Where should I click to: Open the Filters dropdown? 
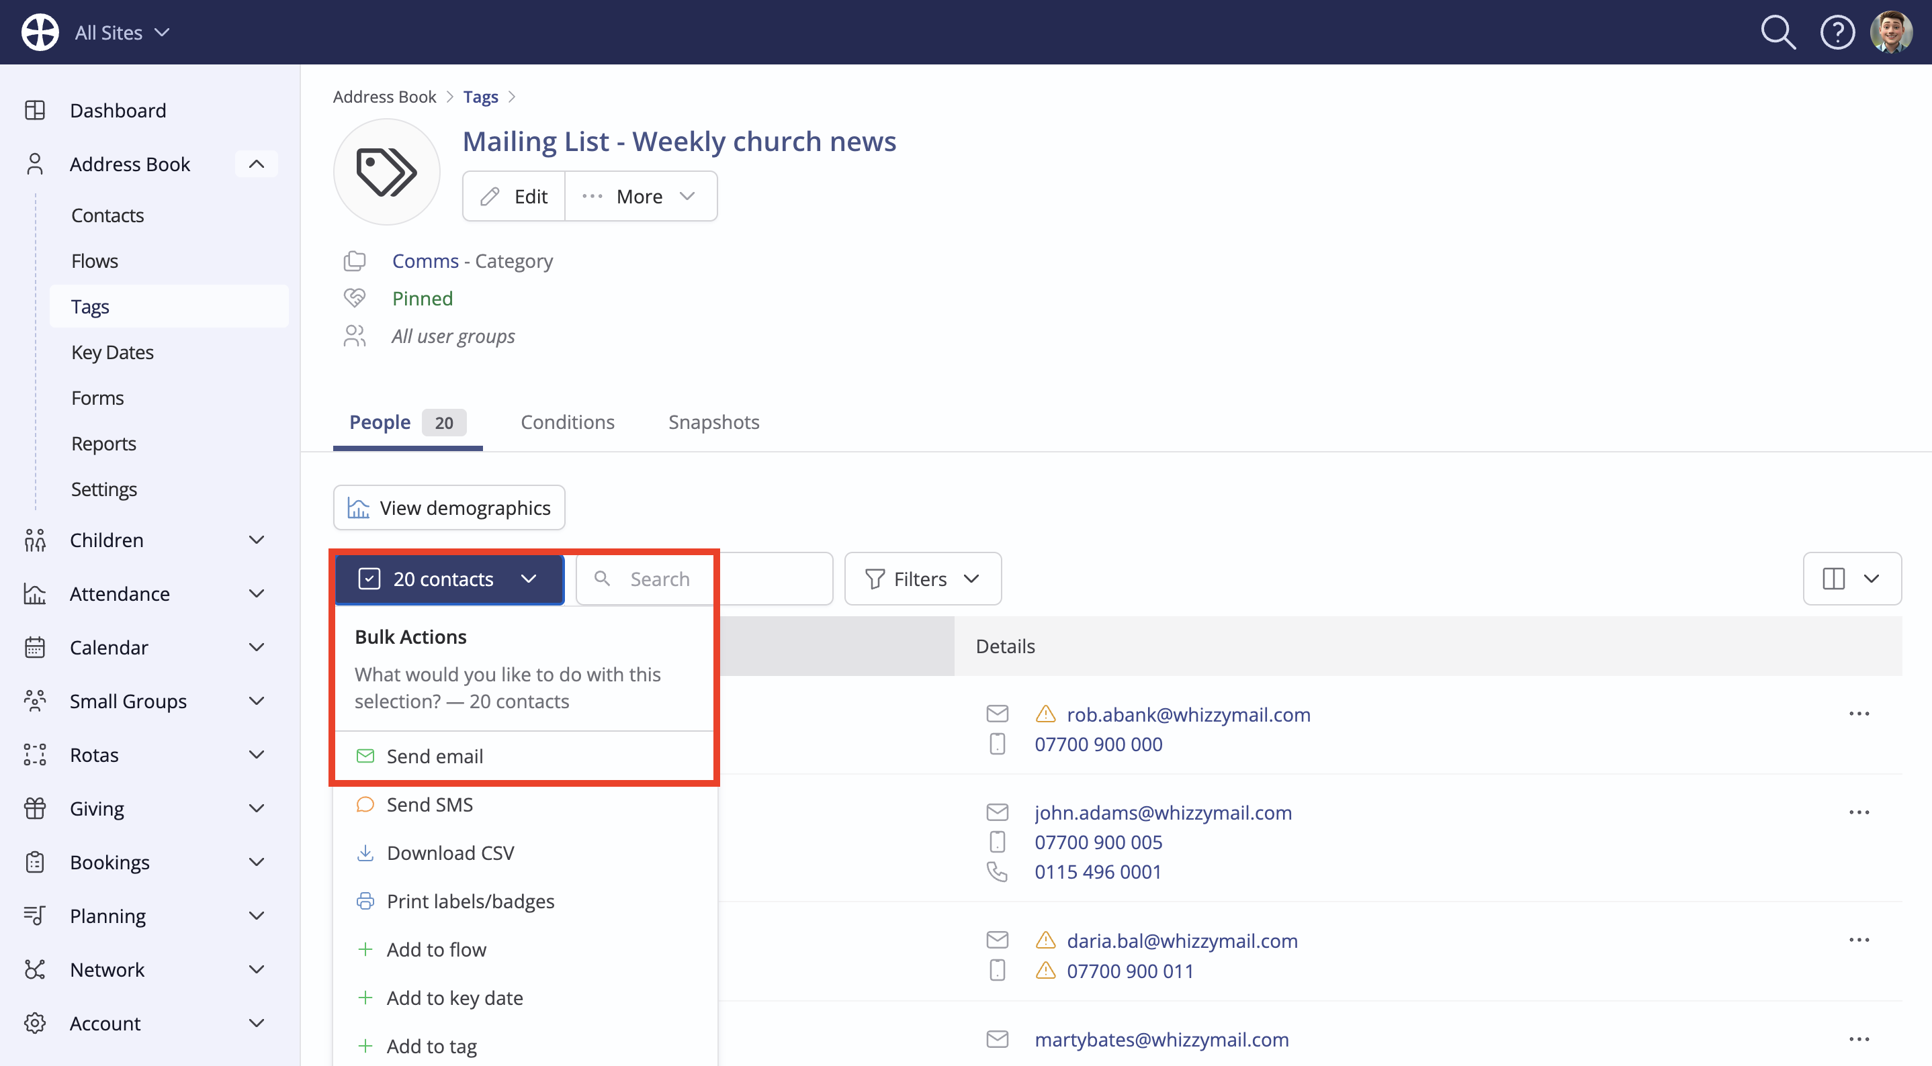point(922,579)
